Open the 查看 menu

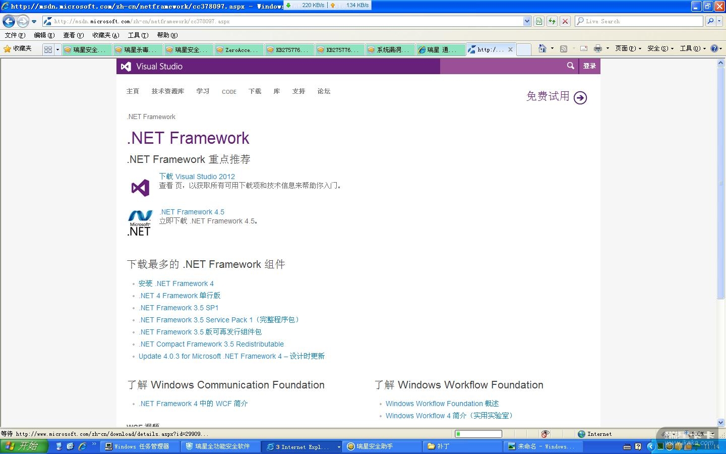click(x=73, y=35)
